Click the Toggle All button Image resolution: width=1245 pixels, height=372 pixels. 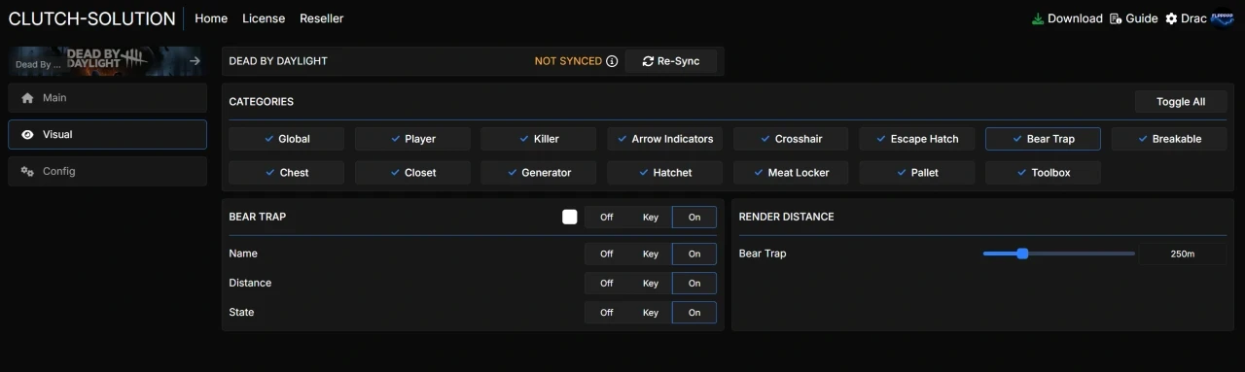[1181, 102]
